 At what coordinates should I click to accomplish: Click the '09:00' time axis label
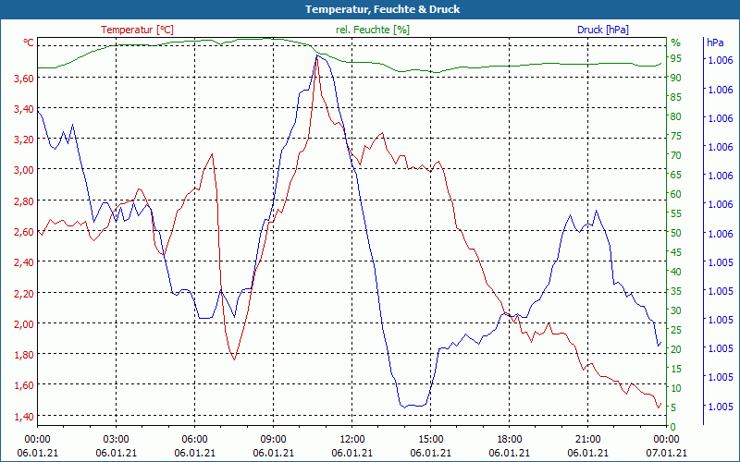point(273,440)
